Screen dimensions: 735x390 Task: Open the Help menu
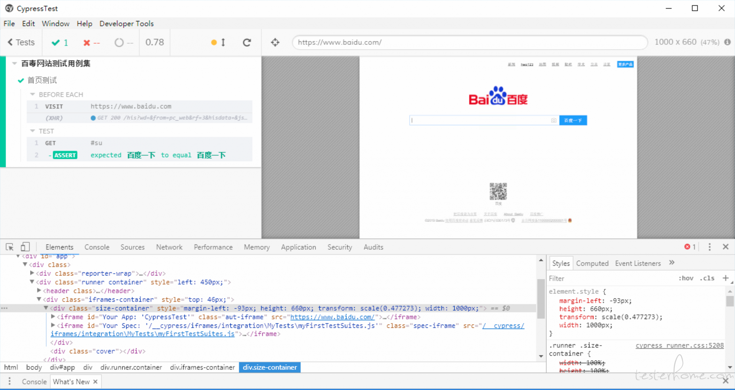click(84, 24)
